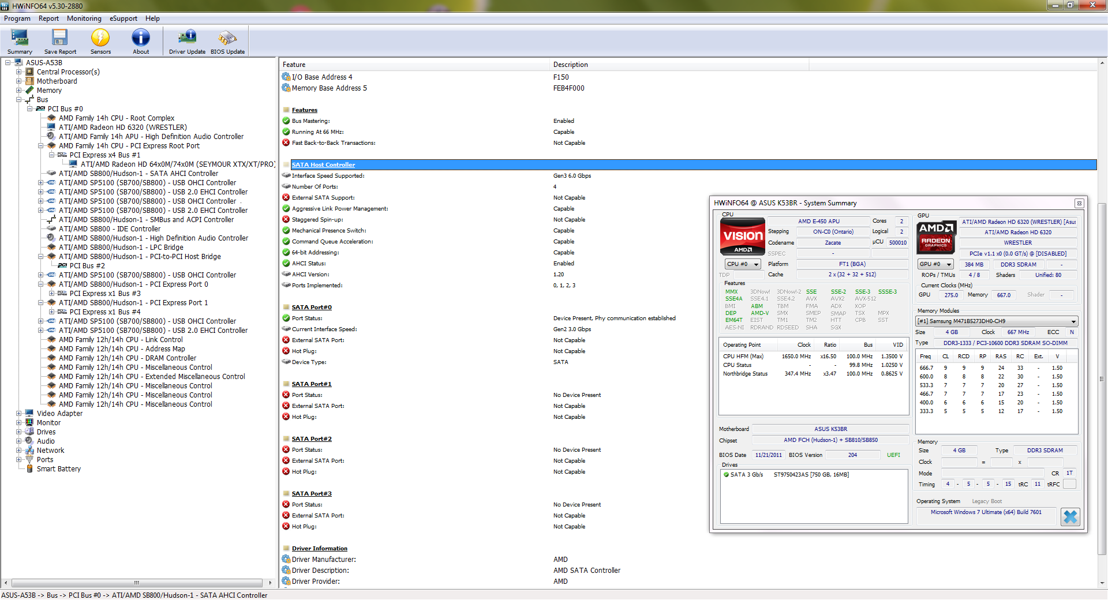The width and height of the screenshot is (1108, 600).
Task: Select the Ports icon in tree
Action: point(29,460)
